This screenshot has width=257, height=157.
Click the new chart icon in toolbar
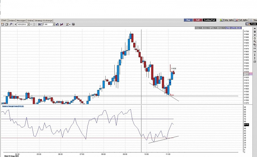click(2, 24)
